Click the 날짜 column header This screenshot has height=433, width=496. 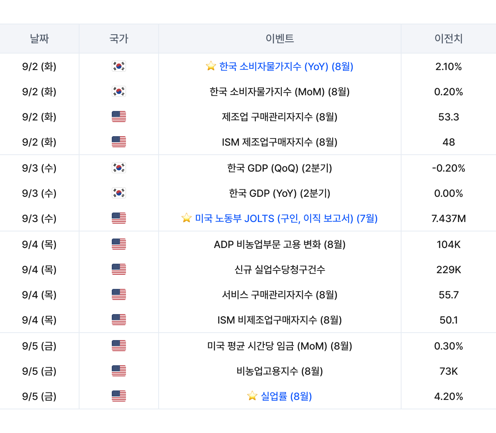[39, 39]
